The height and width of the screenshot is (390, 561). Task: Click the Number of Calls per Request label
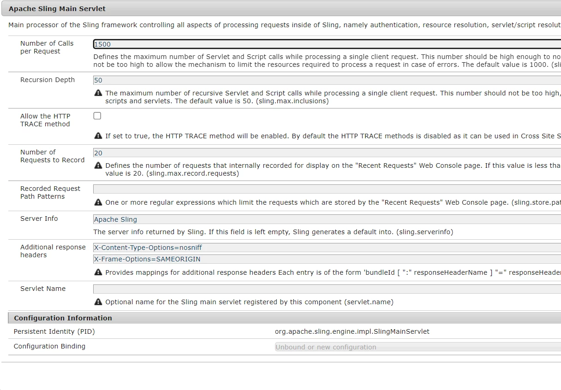click(x=47, y=47)
